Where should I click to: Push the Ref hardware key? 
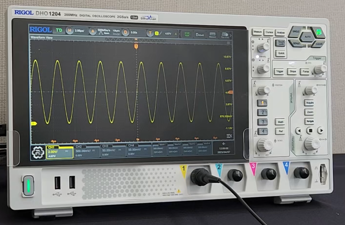(x=280, y=132)
